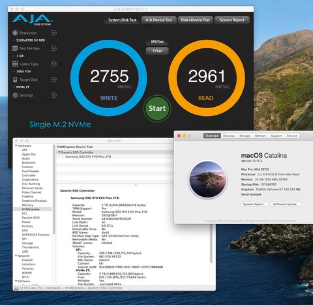Collapse the Generic SSD Controller row
Screen dimensions: 313x305
coord(59,152)
